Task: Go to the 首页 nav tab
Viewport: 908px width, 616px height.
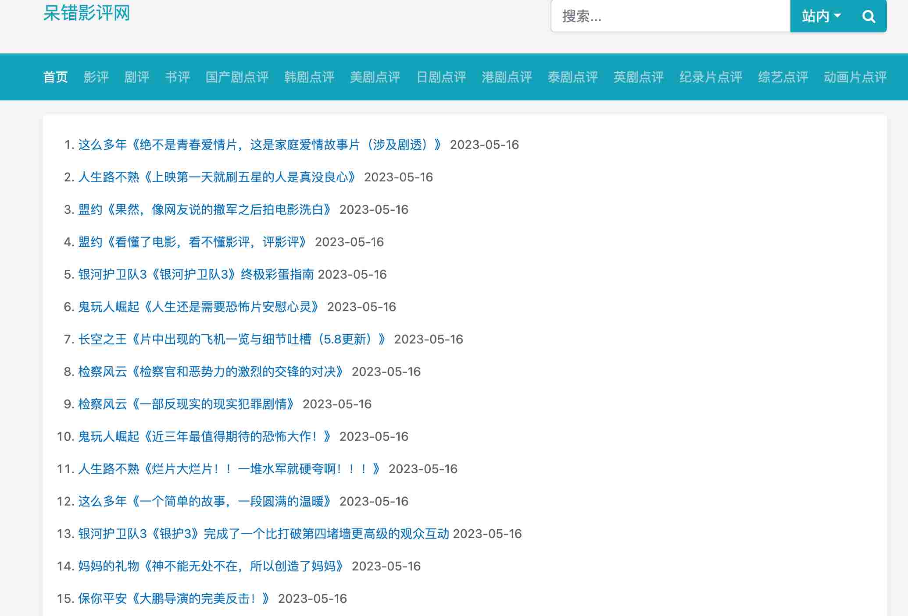Action: tap(56, 77)
